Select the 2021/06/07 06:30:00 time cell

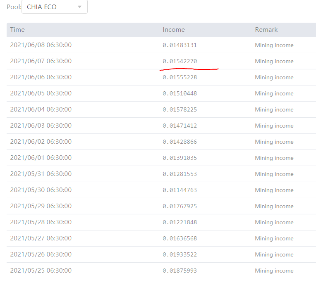41,61
